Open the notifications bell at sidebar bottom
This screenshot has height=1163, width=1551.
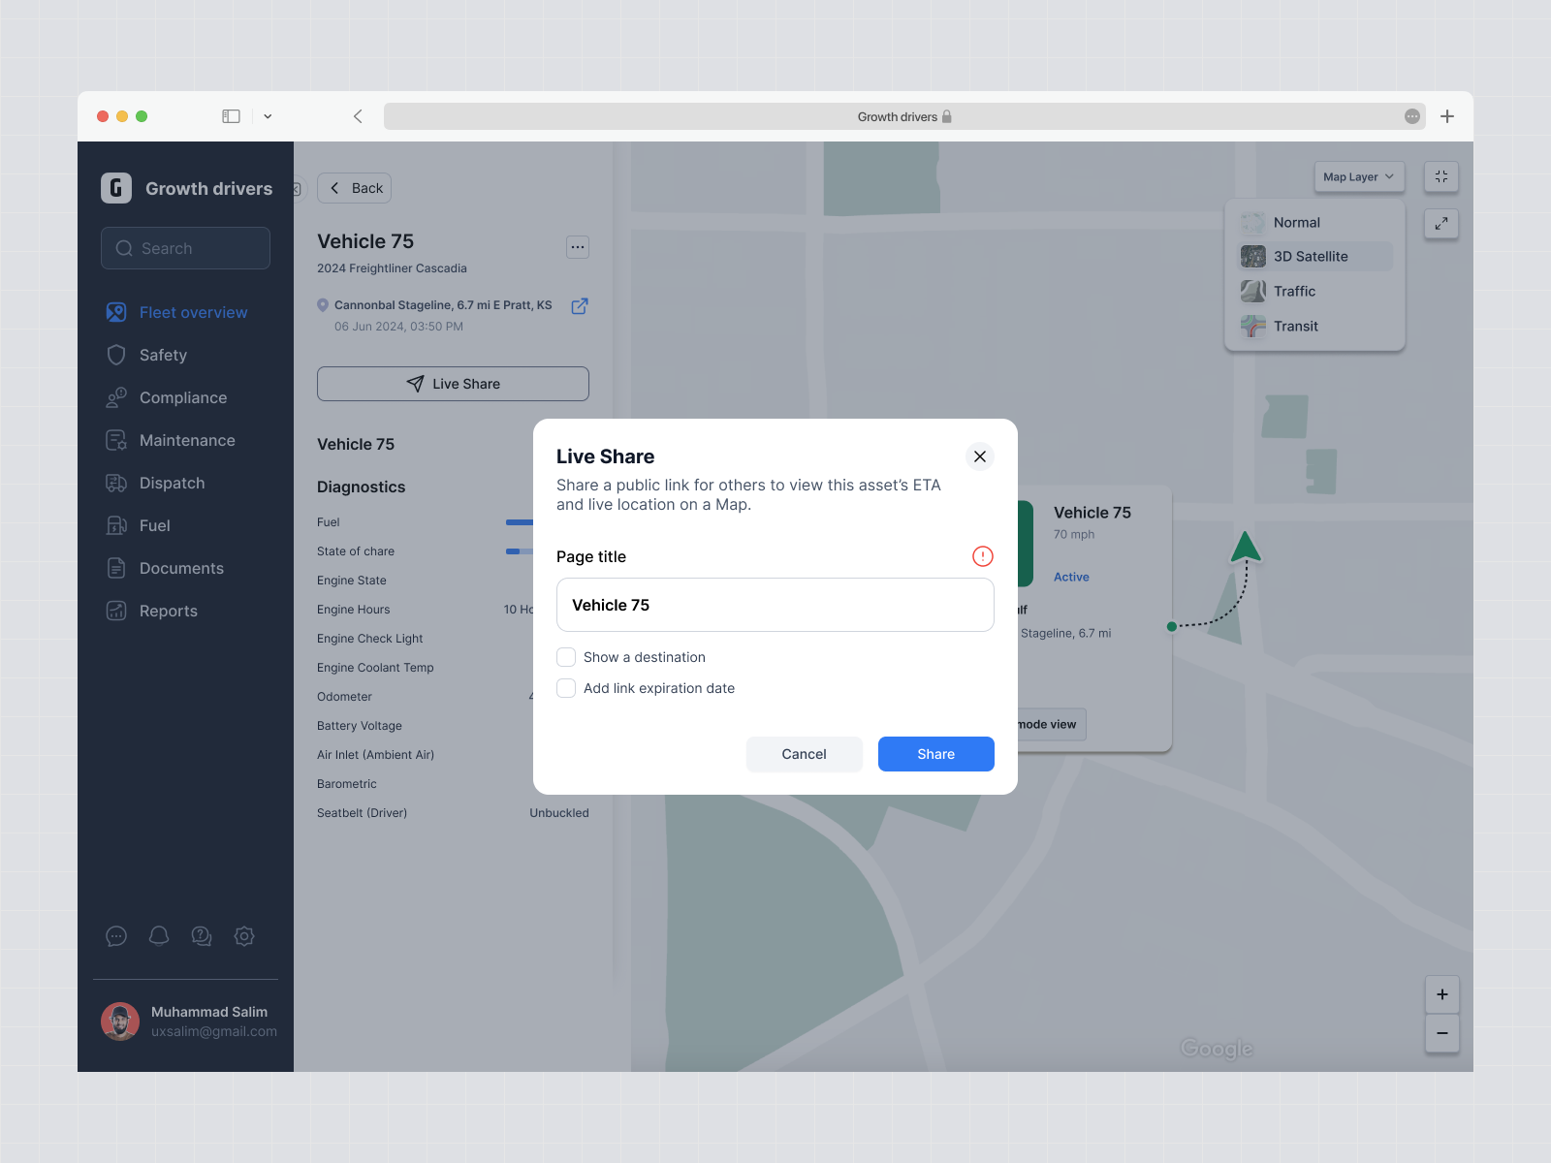point(159,936)
